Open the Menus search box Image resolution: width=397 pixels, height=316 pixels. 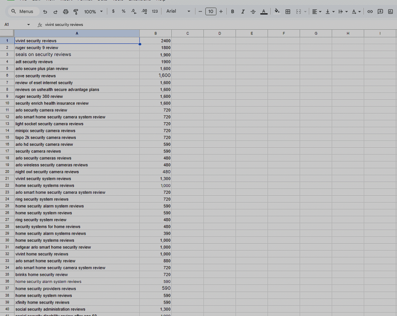pyautogui.click(x=22, y=12)
